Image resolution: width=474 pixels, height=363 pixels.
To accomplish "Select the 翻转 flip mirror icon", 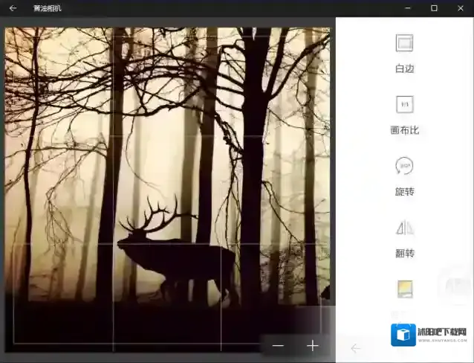I will [404, 228].
